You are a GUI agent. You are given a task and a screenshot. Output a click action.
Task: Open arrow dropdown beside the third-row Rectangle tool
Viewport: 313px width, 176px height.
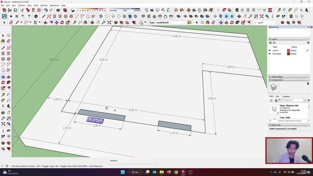pyautogui.click(x=40, y=22)
